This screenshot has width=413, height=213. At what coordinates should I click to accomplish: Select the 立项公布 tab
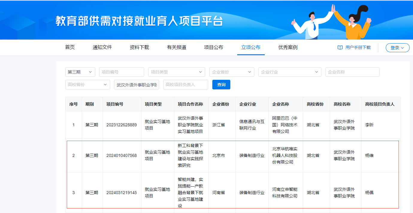[x=251, y=47]
